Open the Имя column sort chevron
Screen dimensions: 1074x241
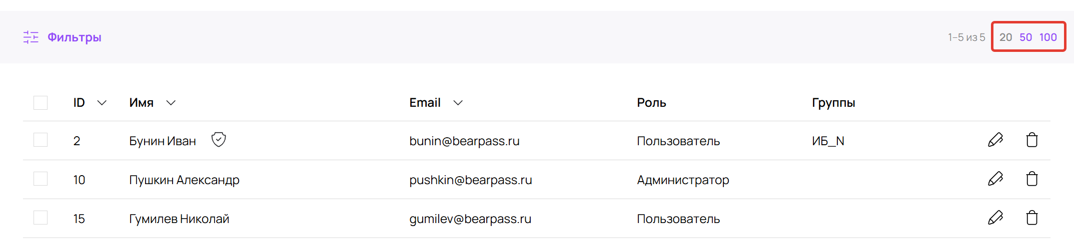171,103
